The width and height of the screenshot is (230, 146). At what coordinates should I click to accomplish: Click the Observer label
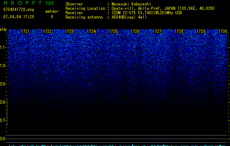74,4
